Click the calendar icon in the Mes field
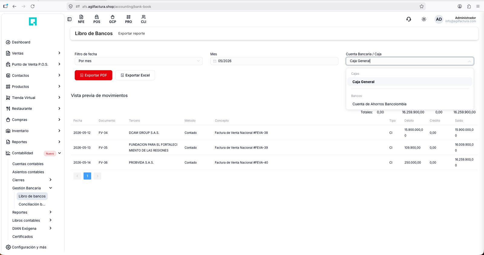The image size is (484, 255). (x=215, y=61)
